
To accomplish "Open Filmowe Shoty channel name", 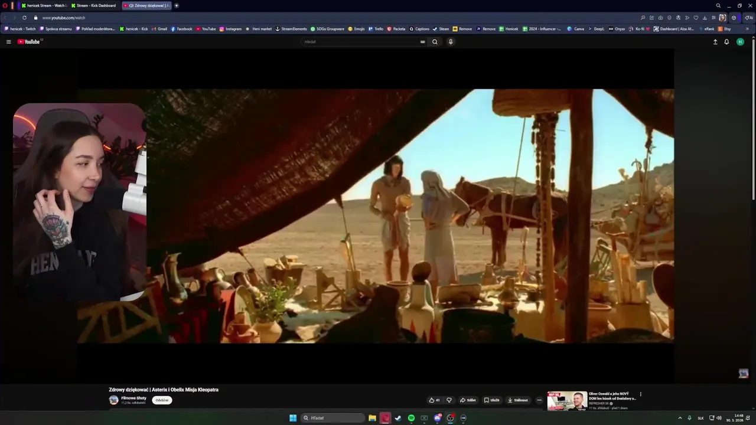I will (x=133, y=398).
